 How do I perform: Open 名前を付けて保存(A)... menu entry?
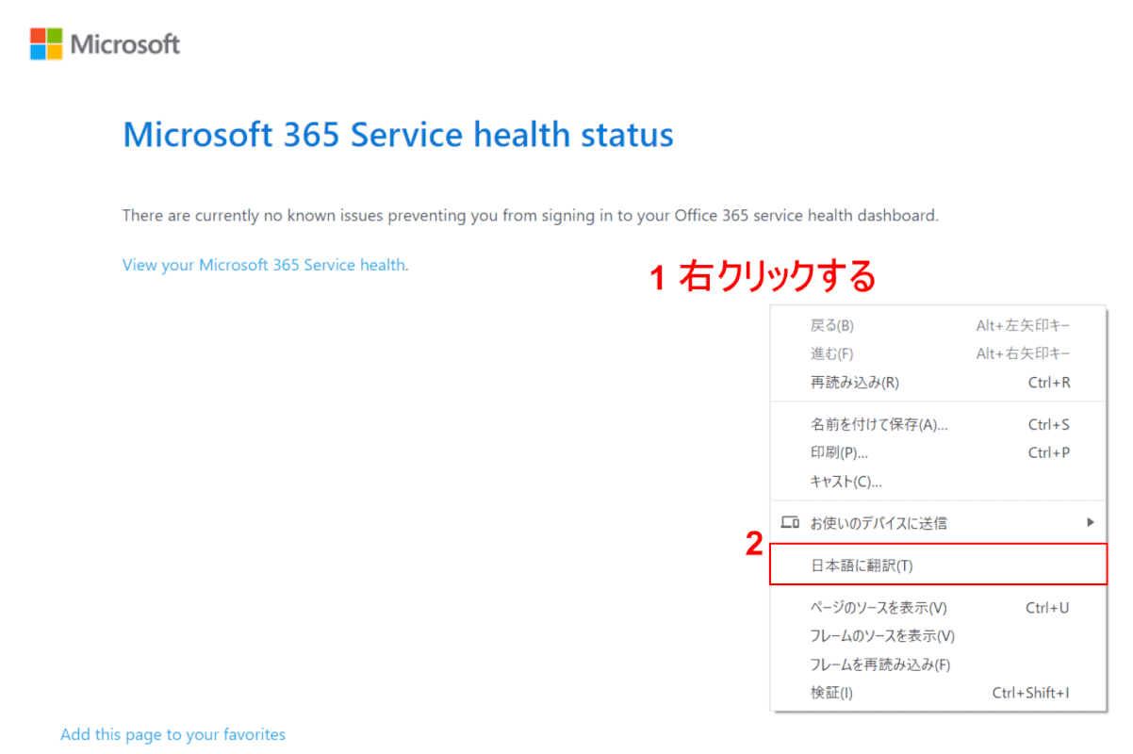pos(938,424)
